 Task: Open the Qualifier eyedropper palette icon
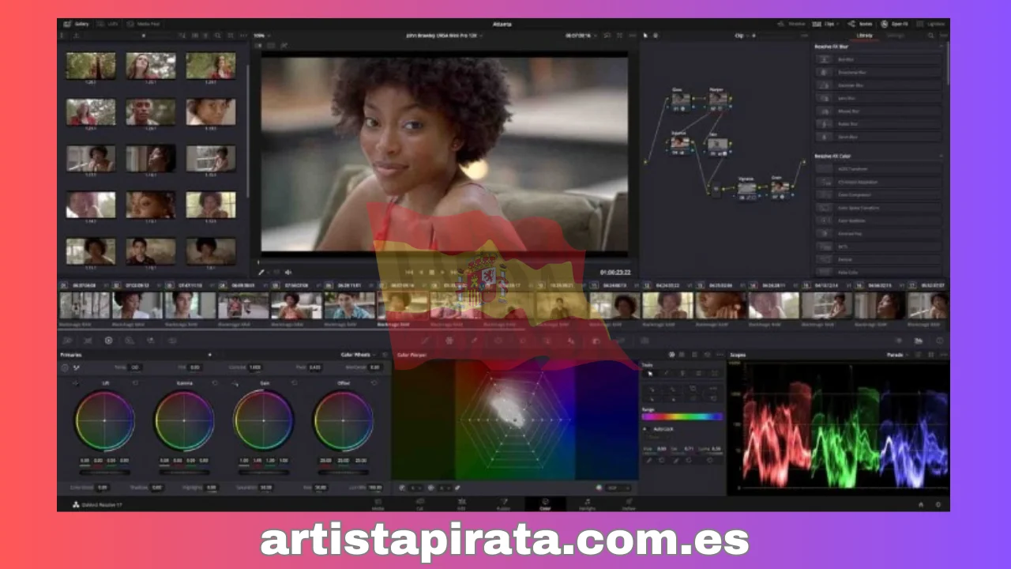[x=474, y=341]
